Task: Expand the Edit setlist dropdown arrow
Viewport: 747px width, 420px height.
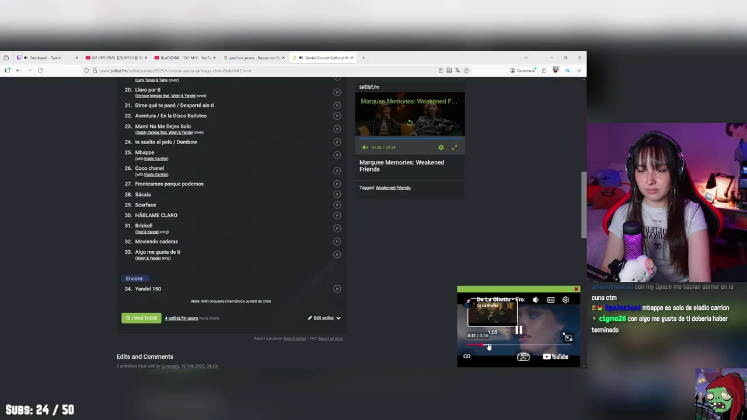Action: pos(338,318)
